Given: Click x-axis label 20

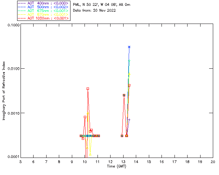Looking at the screenshot, I should click(213, 162).
